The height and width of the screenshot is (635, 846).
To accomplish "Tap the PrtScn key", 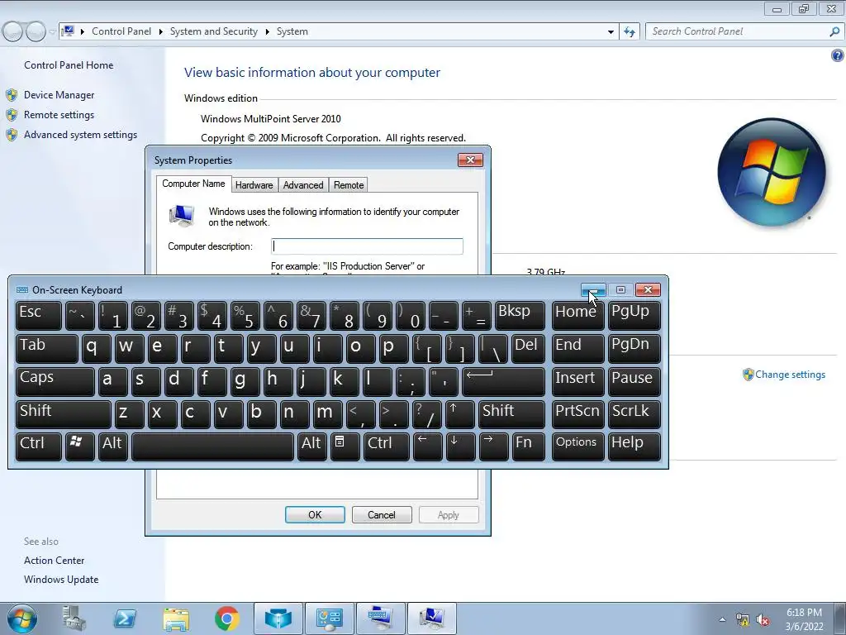I will (x=577, y=415).
